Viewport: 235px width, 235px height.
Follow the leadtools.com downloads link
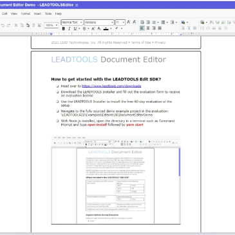coord(111,86)
